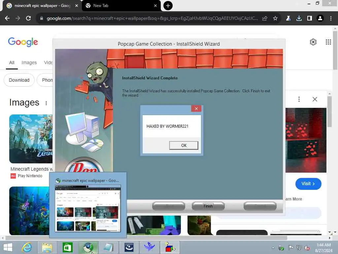This screenshot has height=254, width=338.
Task: Open the Action Center flag icon
Action: pos(290,248)
